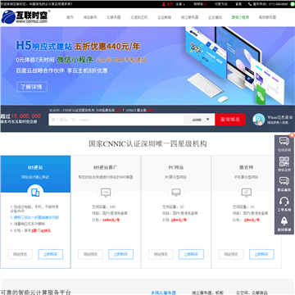Click the headset 工单系统 sidebar icon

284,202
